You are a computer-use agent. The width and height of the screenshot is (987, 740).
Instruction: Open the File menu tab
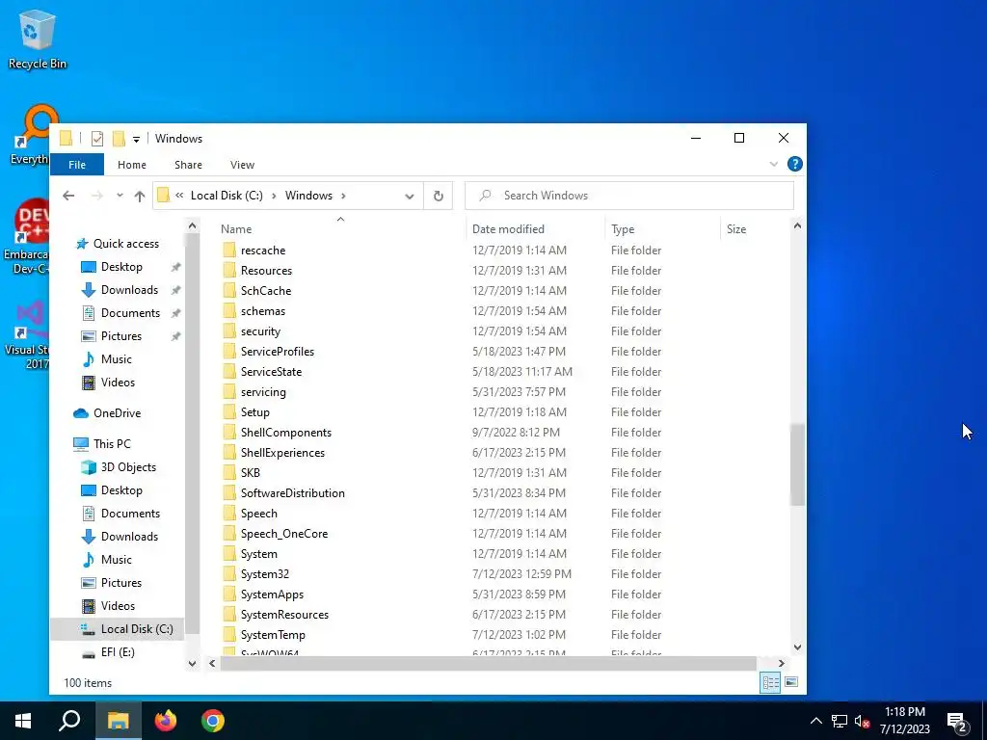(x=77, y=165)
